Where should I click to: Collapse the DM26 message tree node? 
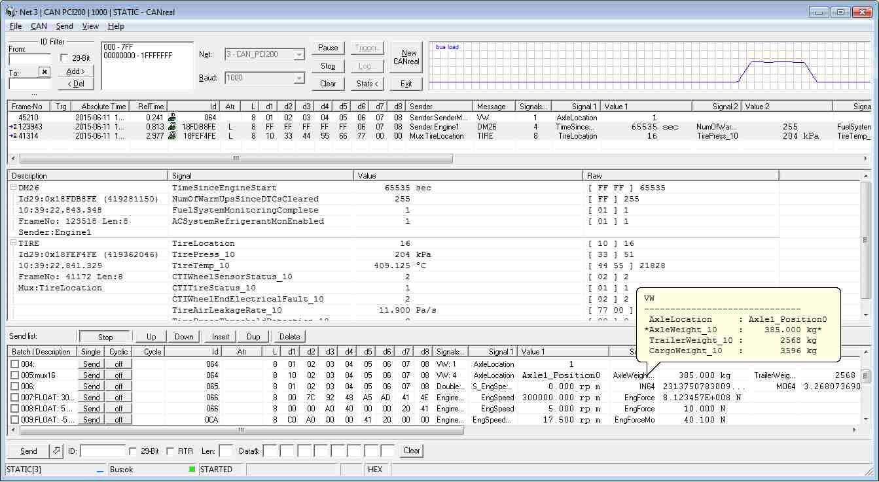tap(13, 188)
